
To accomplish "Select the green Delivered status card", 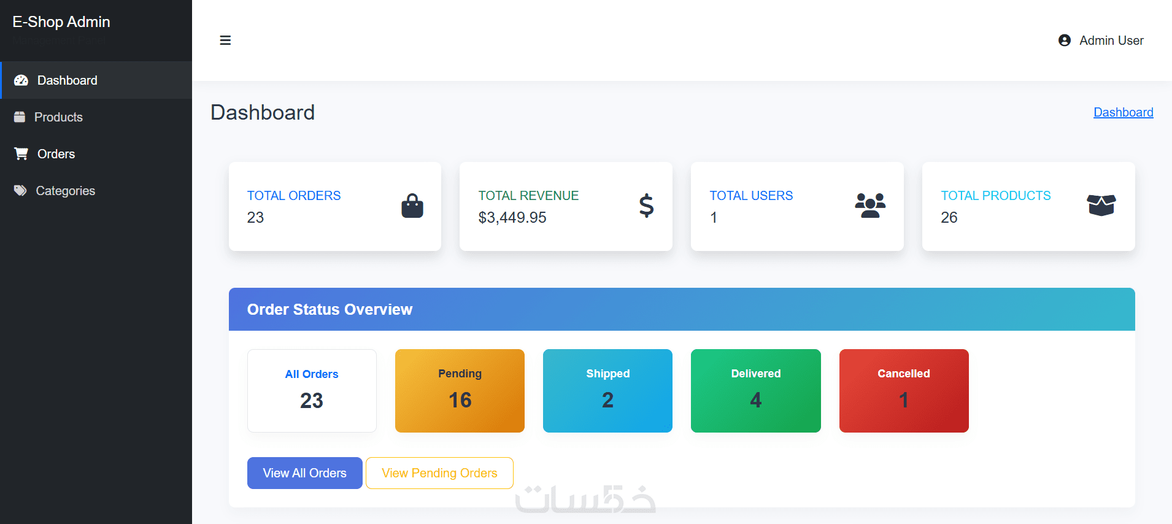I will (x=756, y=391).
